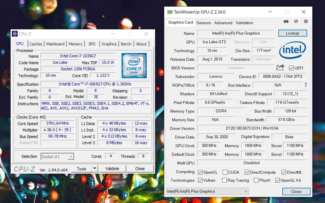Click the Device ID field
Image resolution: width=325 pixels, height=203 pixels.
pyautogui.click(x=283, y=76)
